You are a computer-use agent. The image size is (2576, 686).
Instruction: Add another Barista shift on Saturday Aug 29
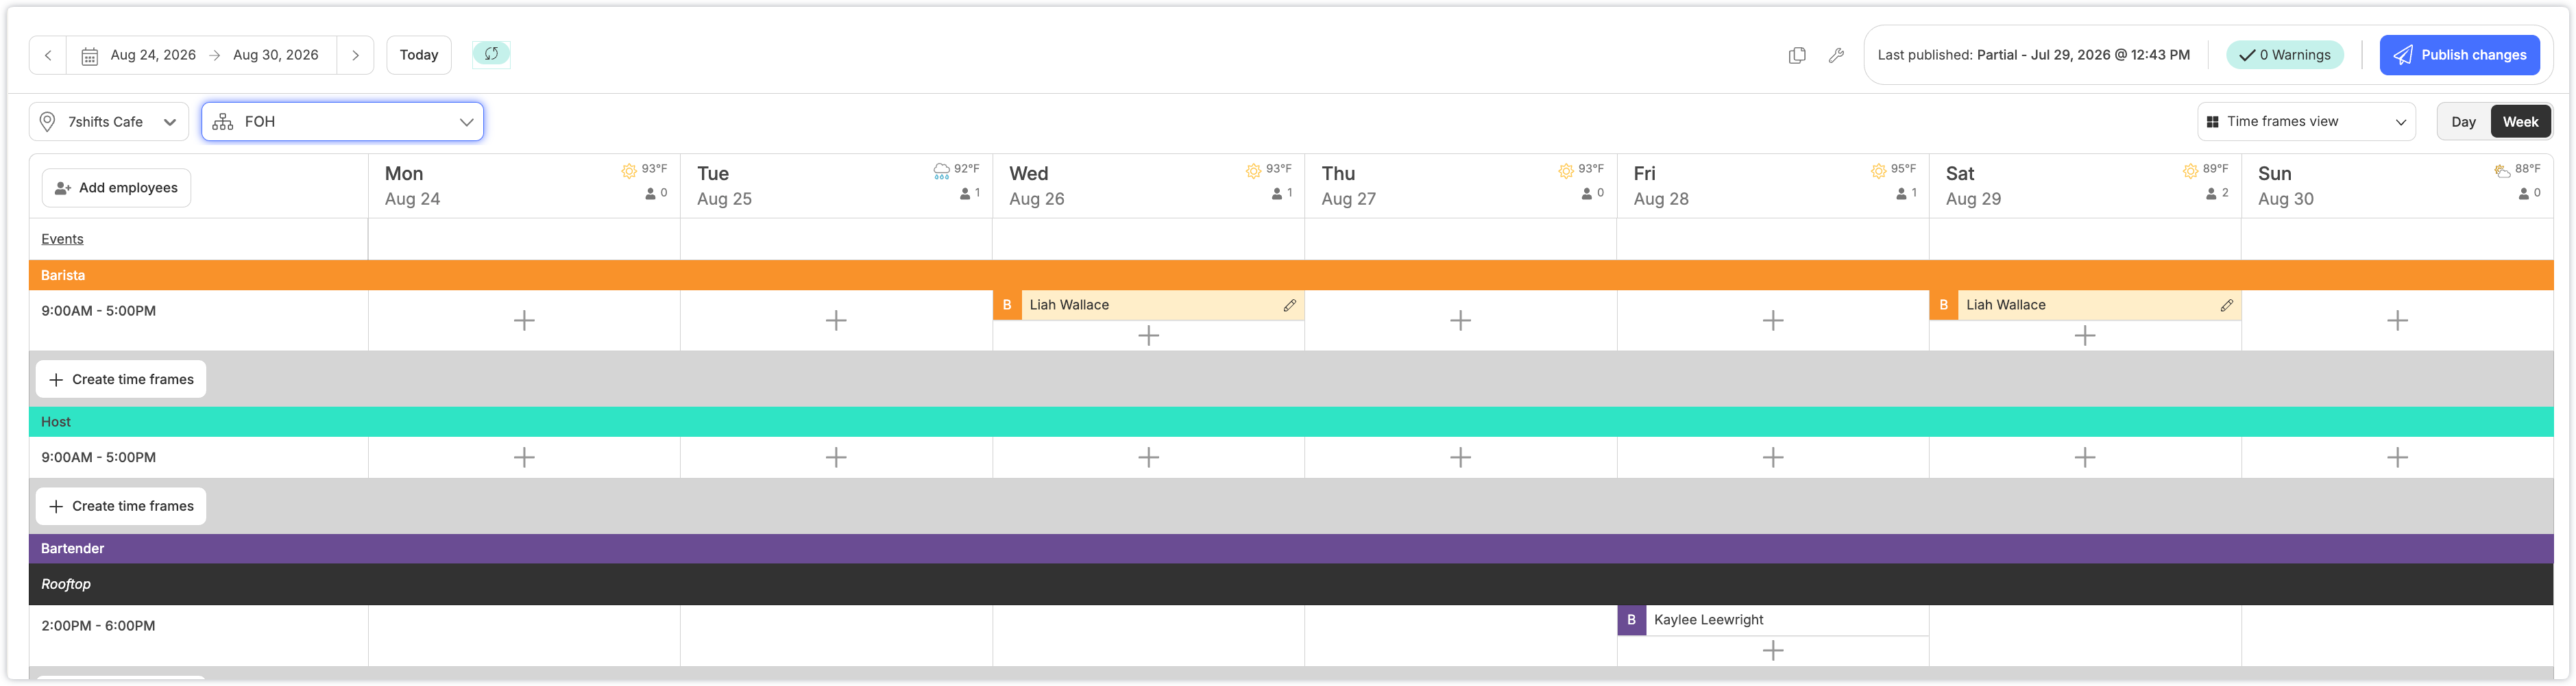coord(2085,335)
